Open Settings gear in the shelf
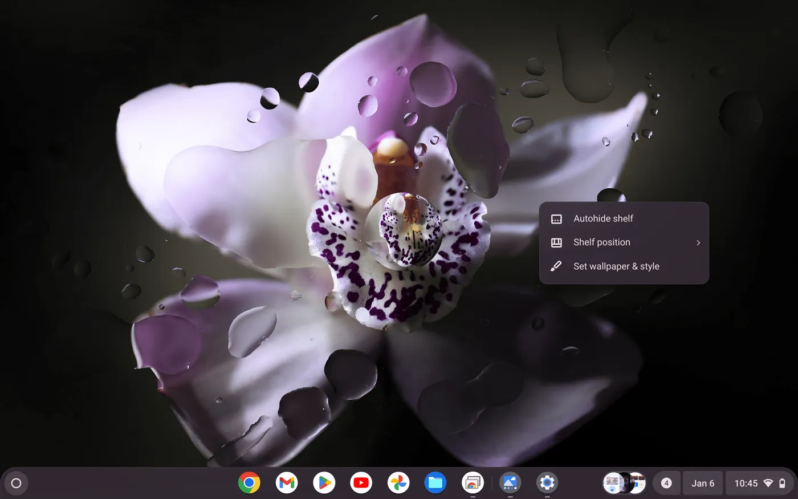 pyautogui.click(x=547, y=483)
